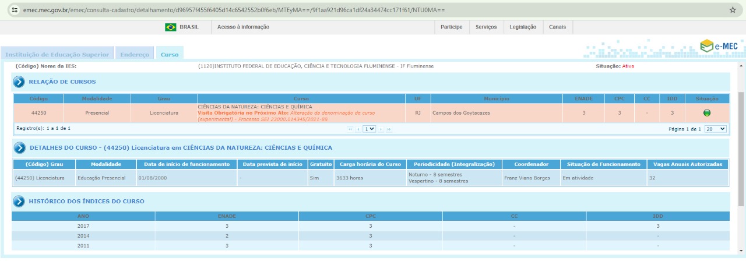
Task: Click the green Situação status indicator
Action: coord(706,113)
